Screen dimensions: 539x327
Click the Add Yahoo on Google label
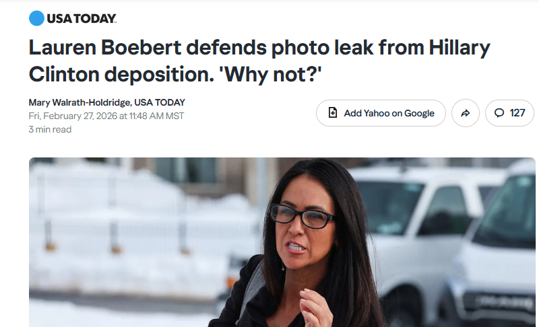click(389, 113)
